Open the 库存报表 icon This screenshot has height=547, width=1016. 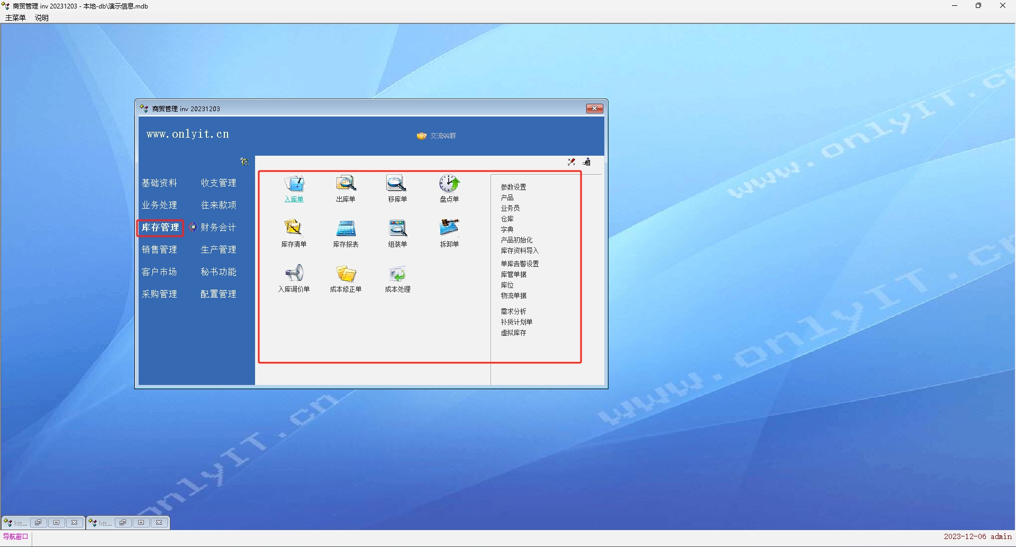click(346, 228)
